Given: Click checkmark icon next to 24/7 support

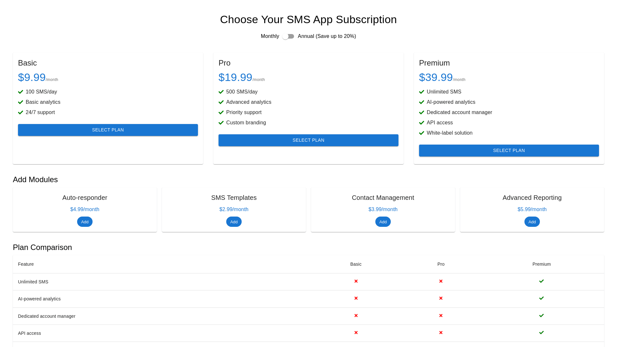Looking at the screenshot, I should click(21, 112).
